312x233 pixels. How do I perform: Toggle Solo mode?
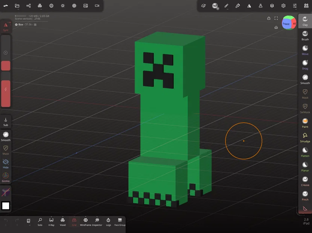[x=40, y=222]
